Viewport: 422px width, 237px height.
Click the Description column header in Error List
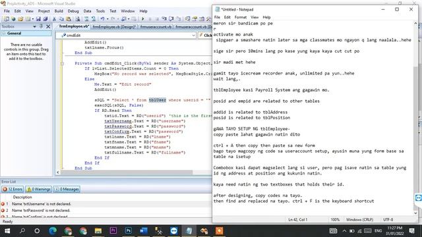(x=22, y=197)
